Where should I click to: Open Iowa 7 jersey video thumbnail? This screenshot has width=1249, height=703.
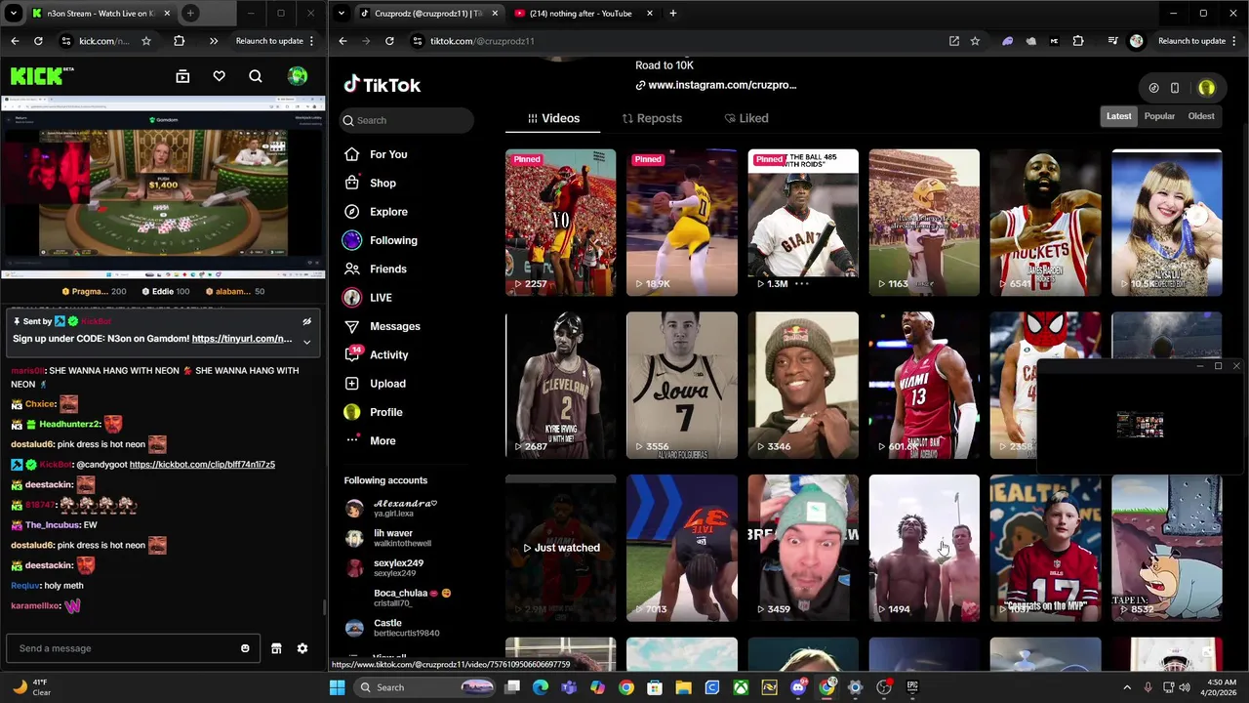(682, 386)
